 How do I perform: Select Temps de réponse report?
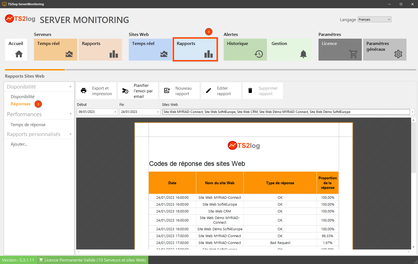tap(28, 124)
